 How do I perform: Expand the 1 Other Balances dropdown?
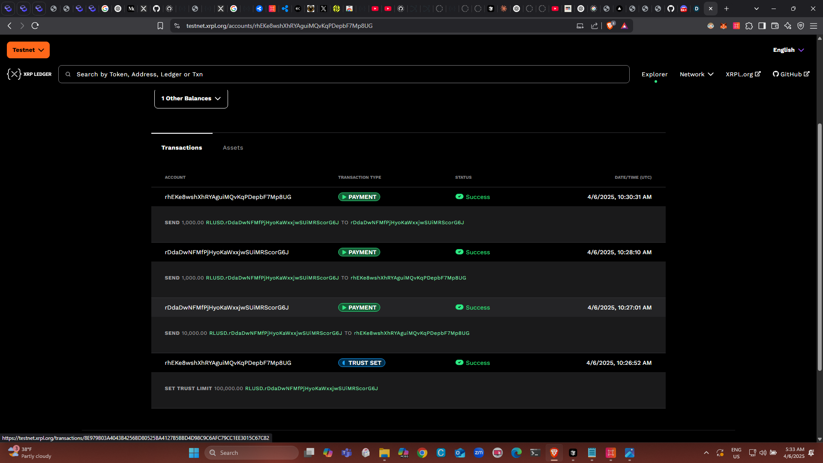pyautogui.click(x=191, y=99)
